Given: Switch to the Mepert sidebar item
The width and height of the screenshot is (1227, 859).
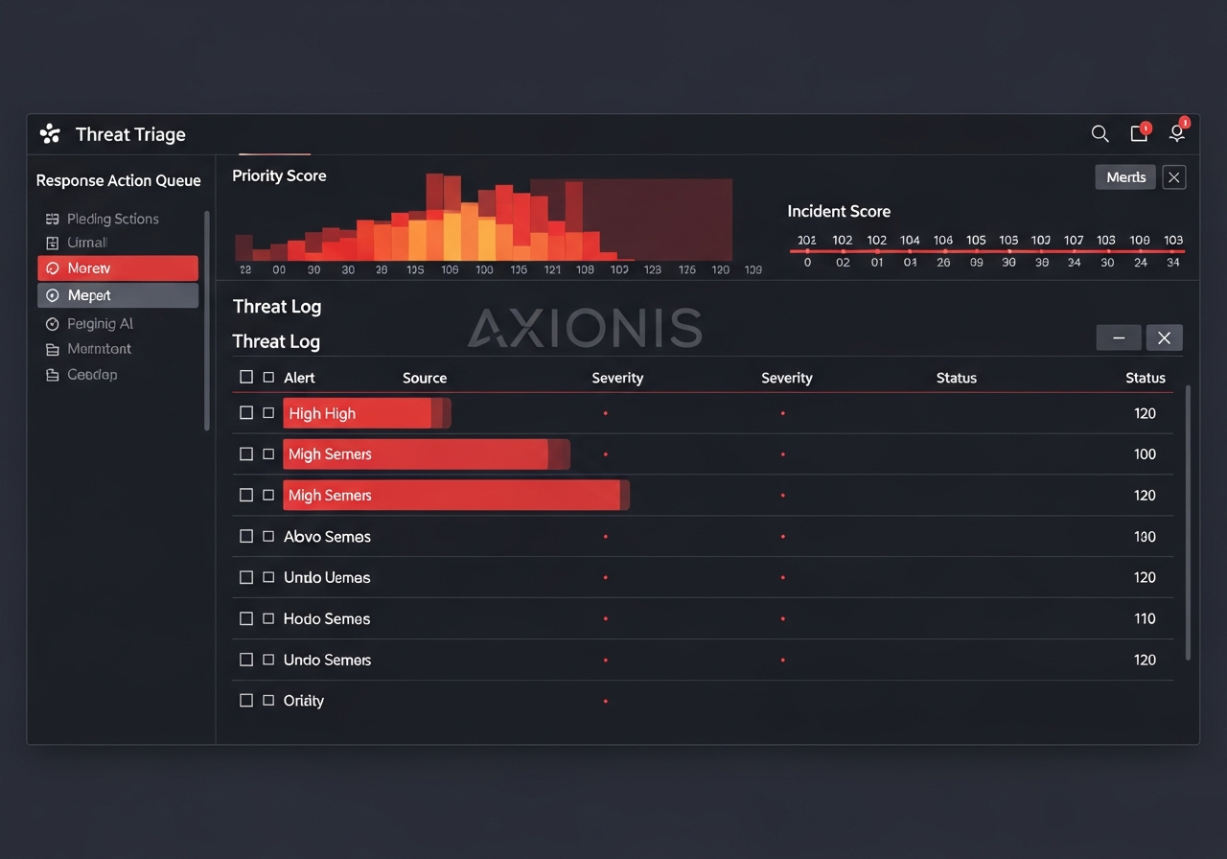Looking at the screenshot, I should pos(117,294).
